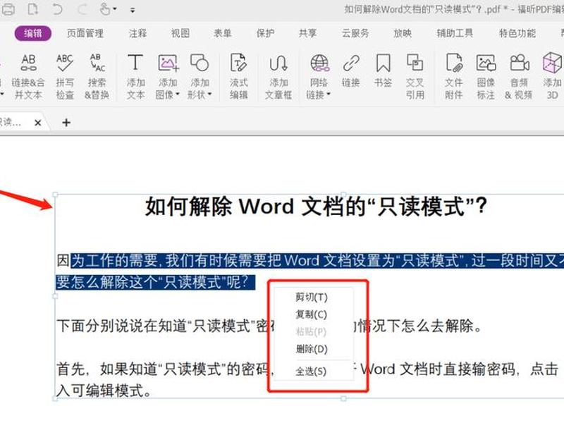This screenshot has height=423, width=564.
Task: Open the 链接&合并文本 tool
Action: [x=28, y=76]
